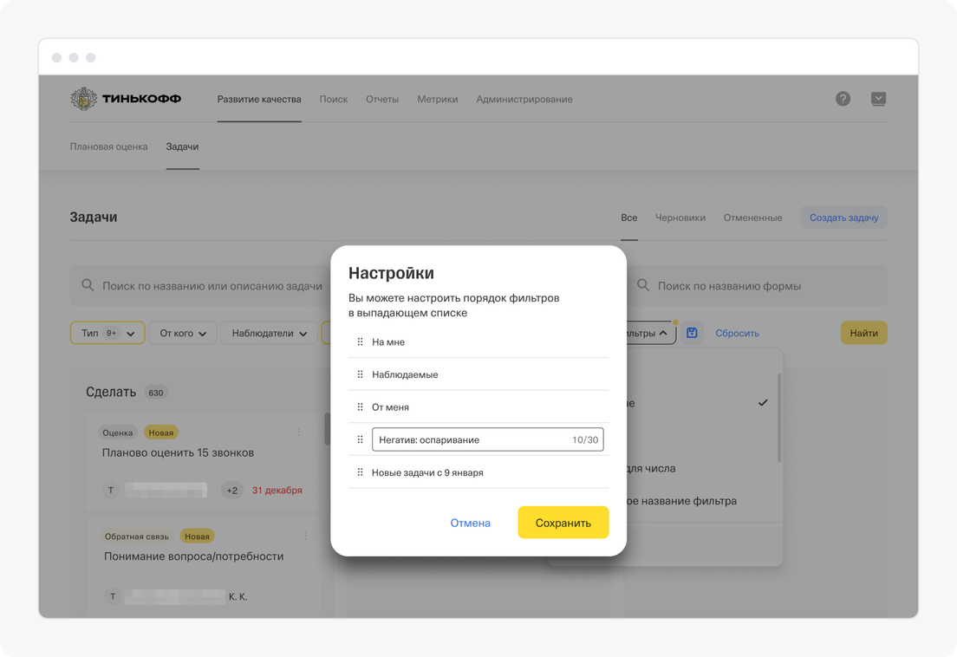The height and width of the screenshot is (657, 957).
Task: Focus the "Поиск по названию формы" field
Action: pyautogui.click(x=757, y=285)
